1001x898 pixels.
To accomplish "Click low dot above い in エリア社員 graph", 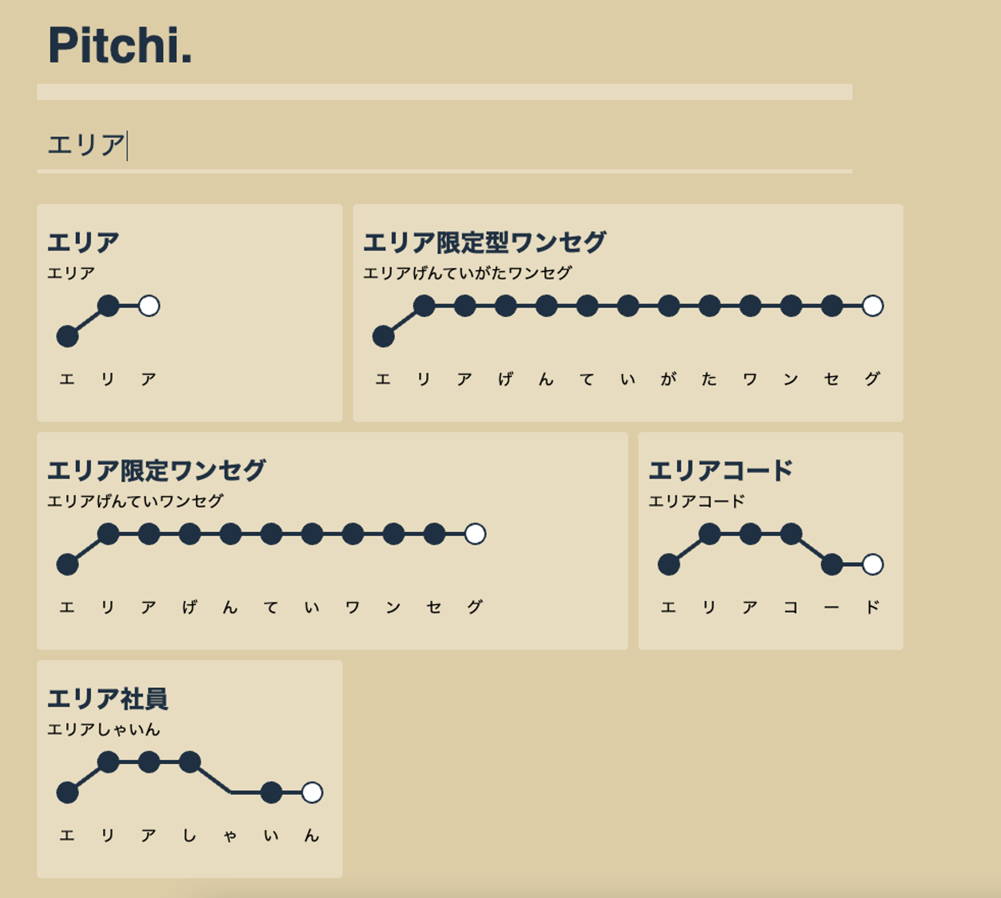I will tap(271, 792).
